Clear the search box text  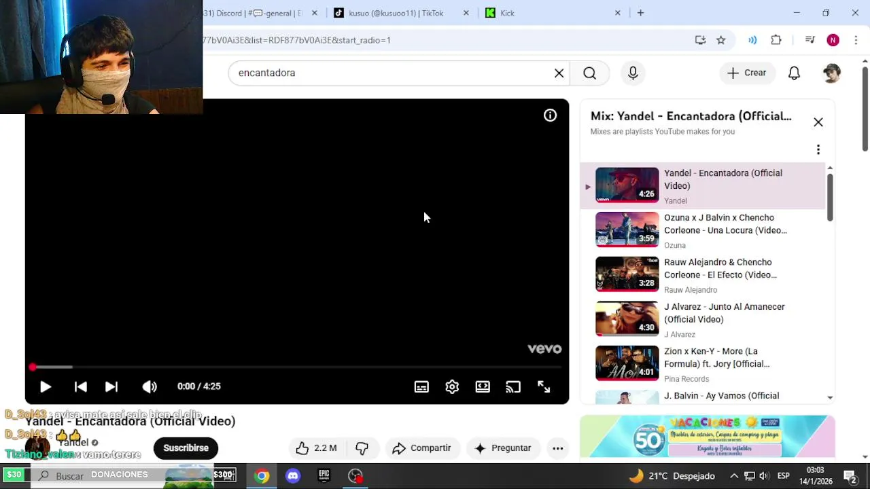559,73
